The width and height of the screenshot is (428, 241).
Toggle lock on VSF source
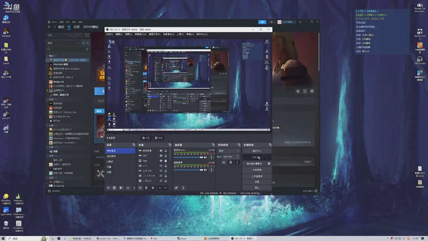click(x=166, y=155)
